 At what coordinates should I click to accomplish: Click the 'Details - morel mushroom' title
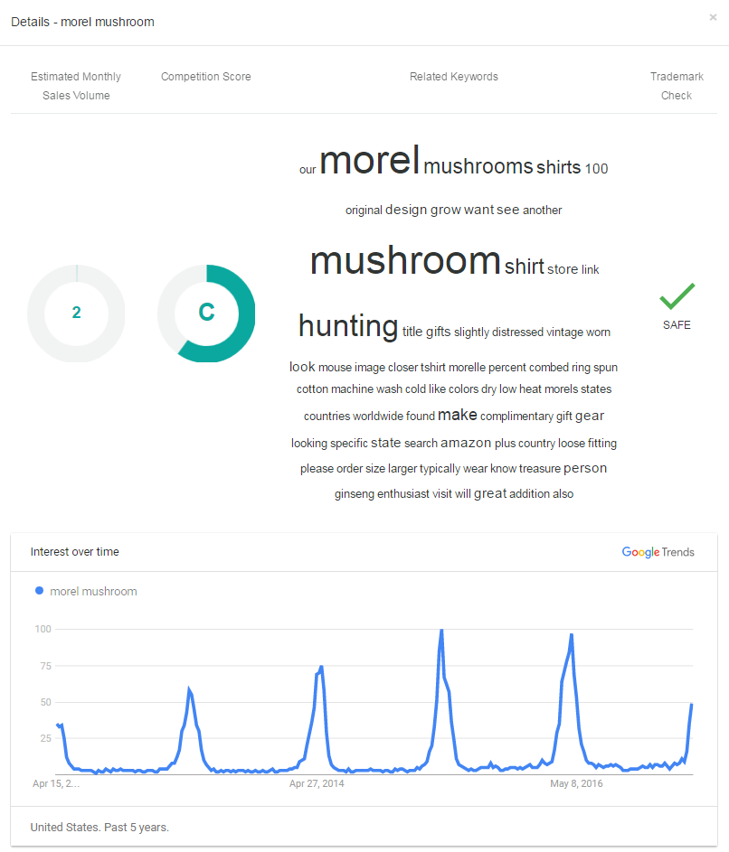click(82, 22)
